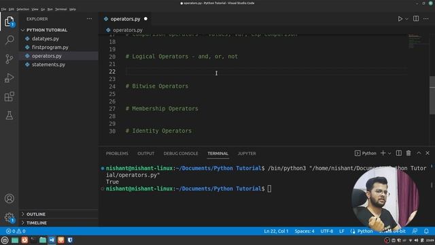The image size is (435, 245).
Task: Close the terminal panel
Action: point(428,153)
